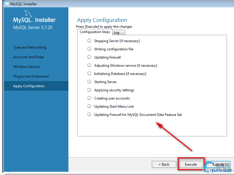Select the Creating user accounts step indicator
This screenshot has width=234, height=175.
tap(89, 98)
